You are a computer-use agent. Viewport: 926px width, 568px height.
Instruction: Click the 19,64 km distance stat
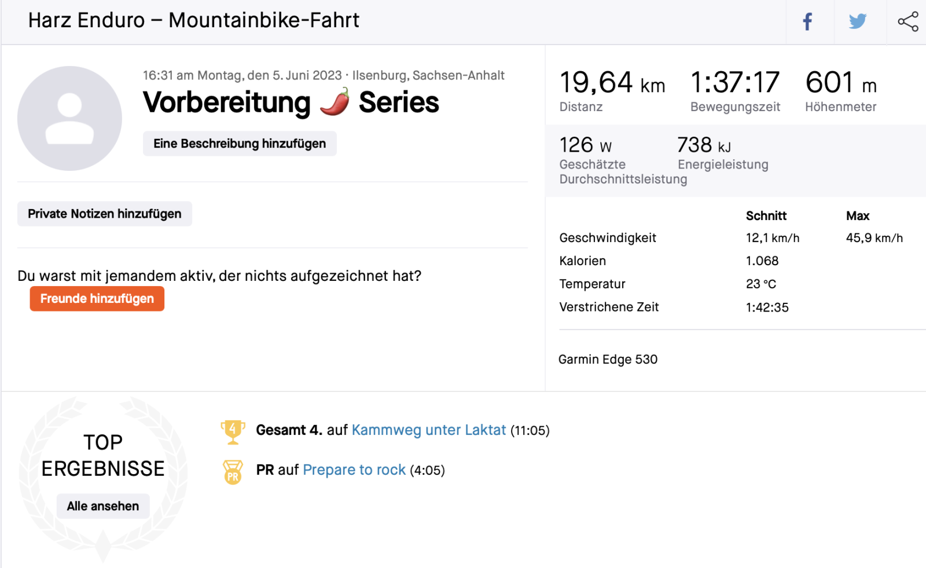(612, 83)
